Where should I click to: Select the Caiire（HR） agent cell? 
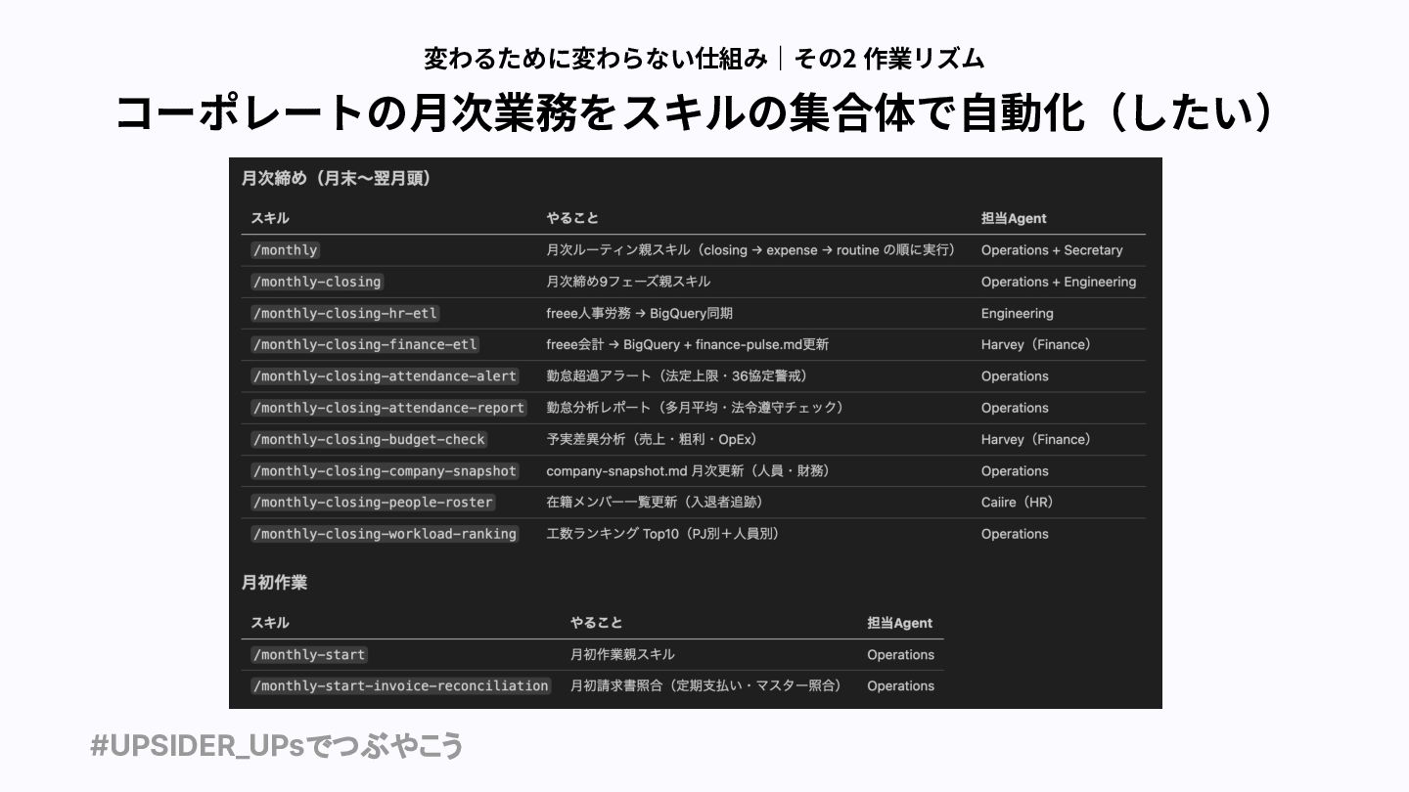click(1018, 503)
